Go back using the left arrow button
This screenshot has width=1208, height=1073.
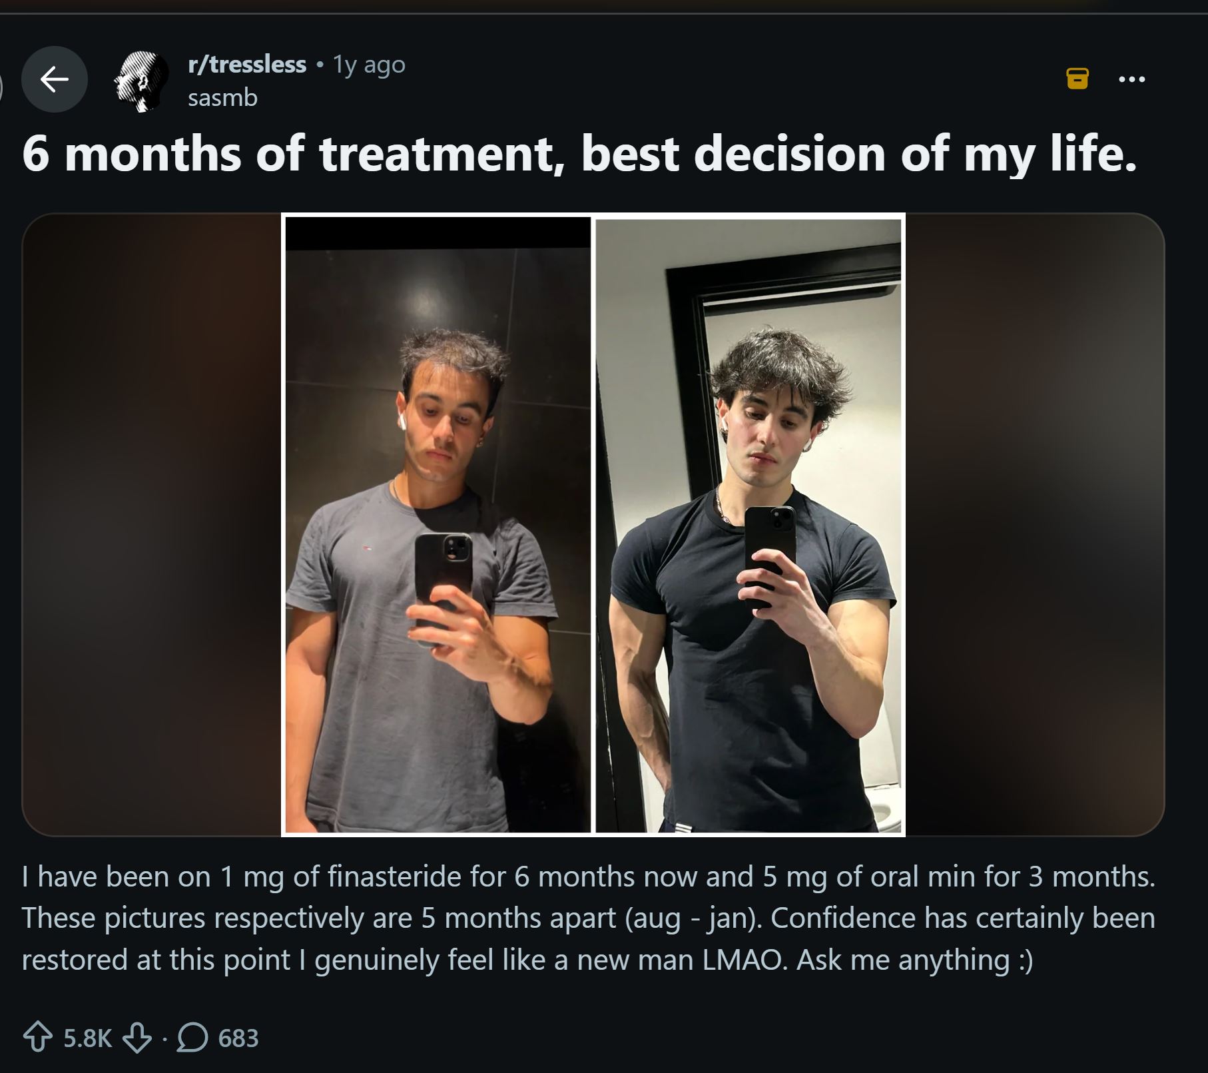click(54, 79)
